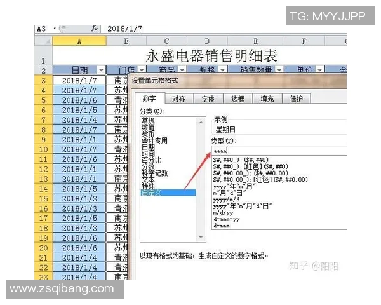The width and height of the screenshot is (381, 305).
Task: Open the 日期 column filter dropdown
Action: coord(101,71)
